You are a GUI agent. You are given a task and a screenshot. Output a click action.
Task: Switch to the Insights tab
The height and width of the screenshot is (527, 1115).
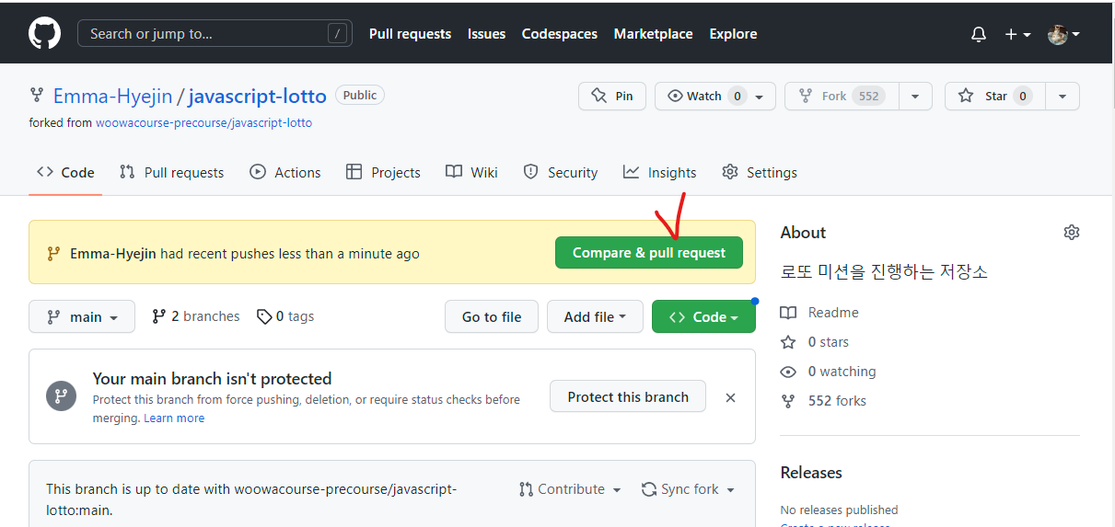[x=660, y=172]
